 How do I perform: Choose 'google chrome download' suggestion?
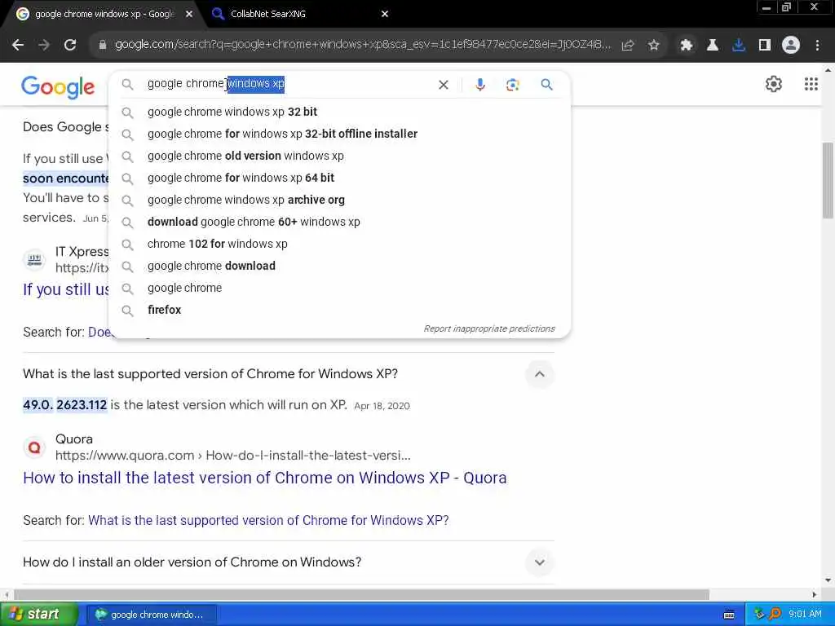pos(340,266)
